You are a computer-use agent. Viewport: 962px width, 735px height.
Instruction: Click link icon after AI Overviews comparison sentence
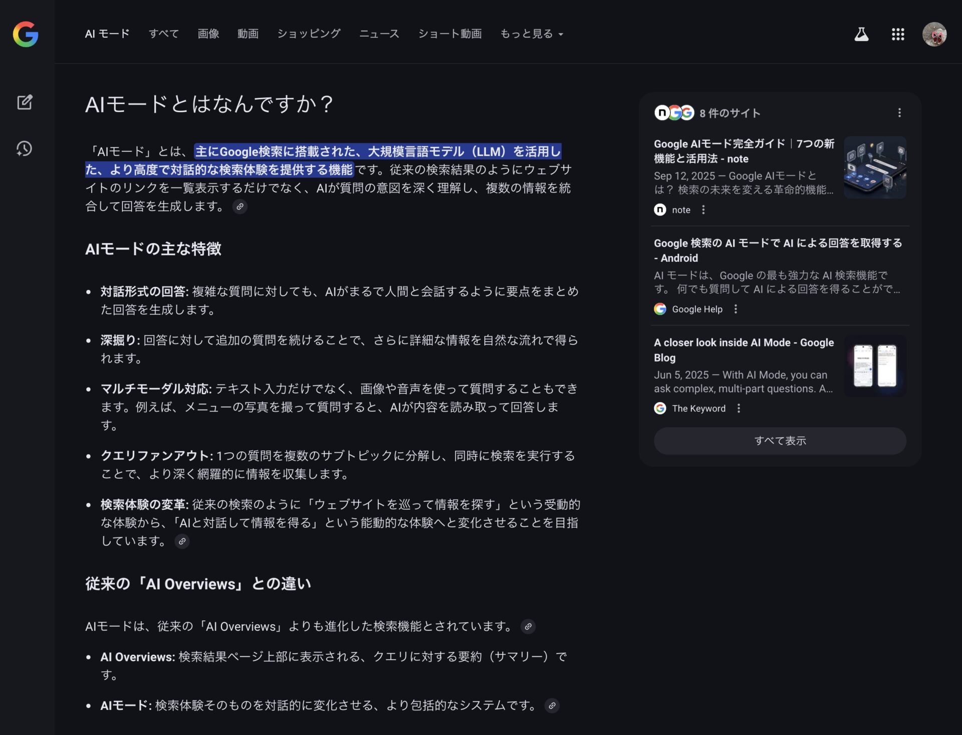528,627
